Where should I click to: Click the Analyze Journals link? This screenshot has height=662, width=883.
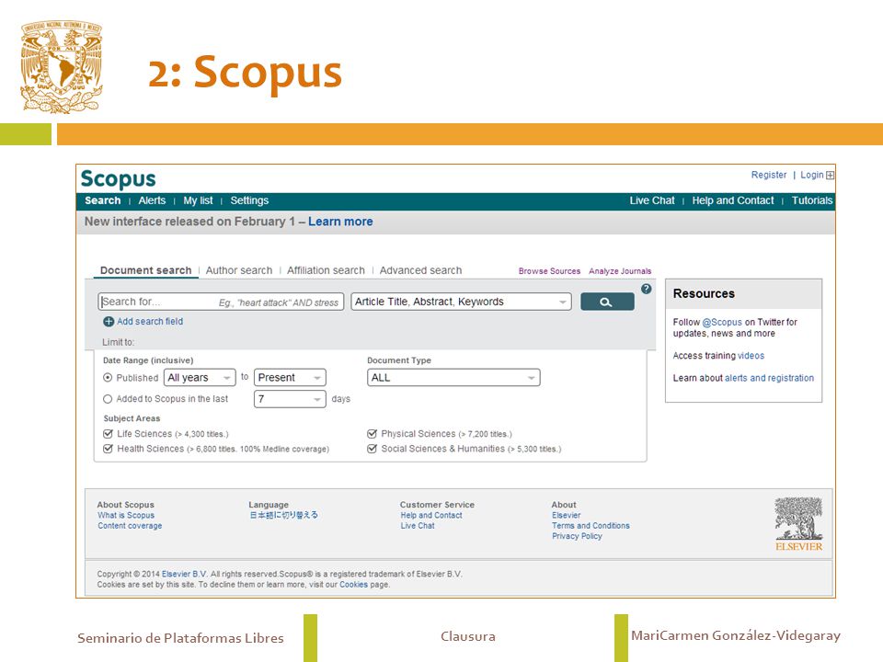coord(620,270)
